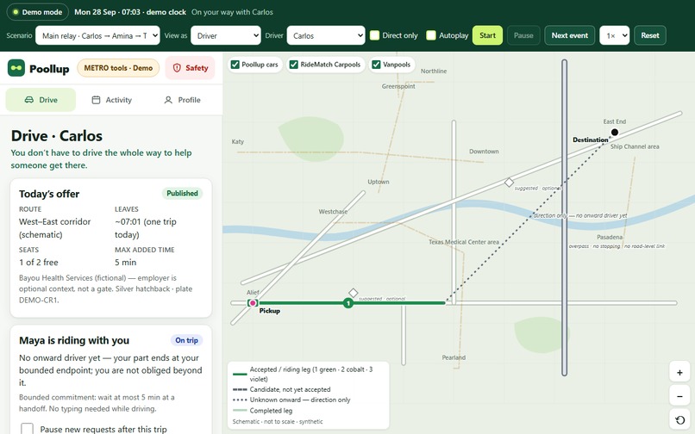Click the 'On your way with Carlos' status text

[232, 12]
